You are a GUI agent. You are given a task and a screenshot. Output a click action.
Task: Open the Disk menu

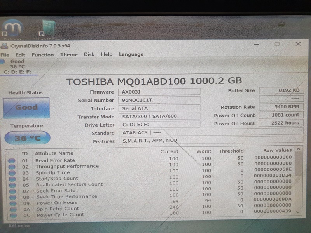(x=89, y=54)
